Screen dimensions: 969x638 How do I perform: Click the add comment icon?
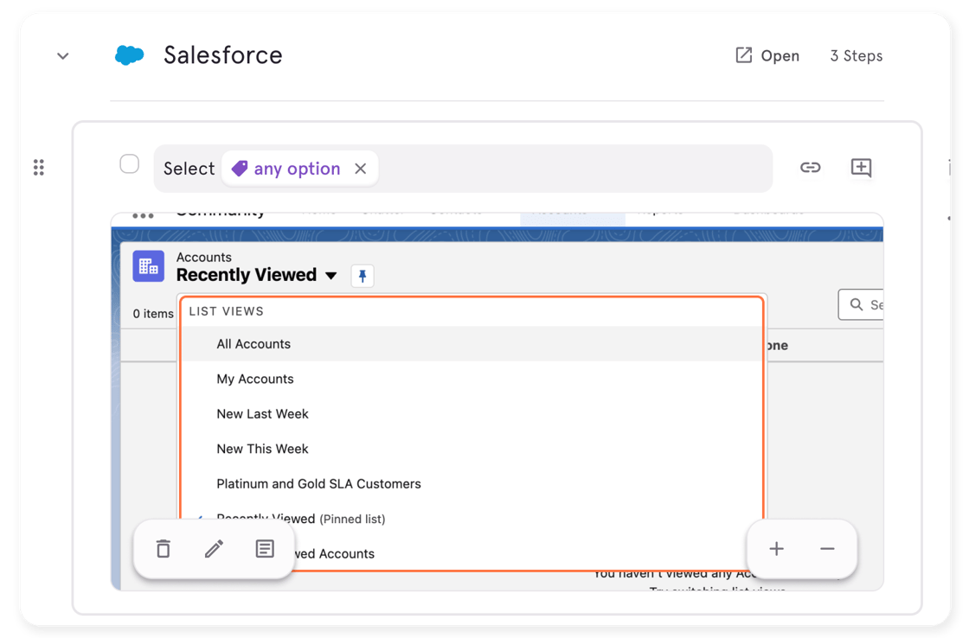[861, 168]
